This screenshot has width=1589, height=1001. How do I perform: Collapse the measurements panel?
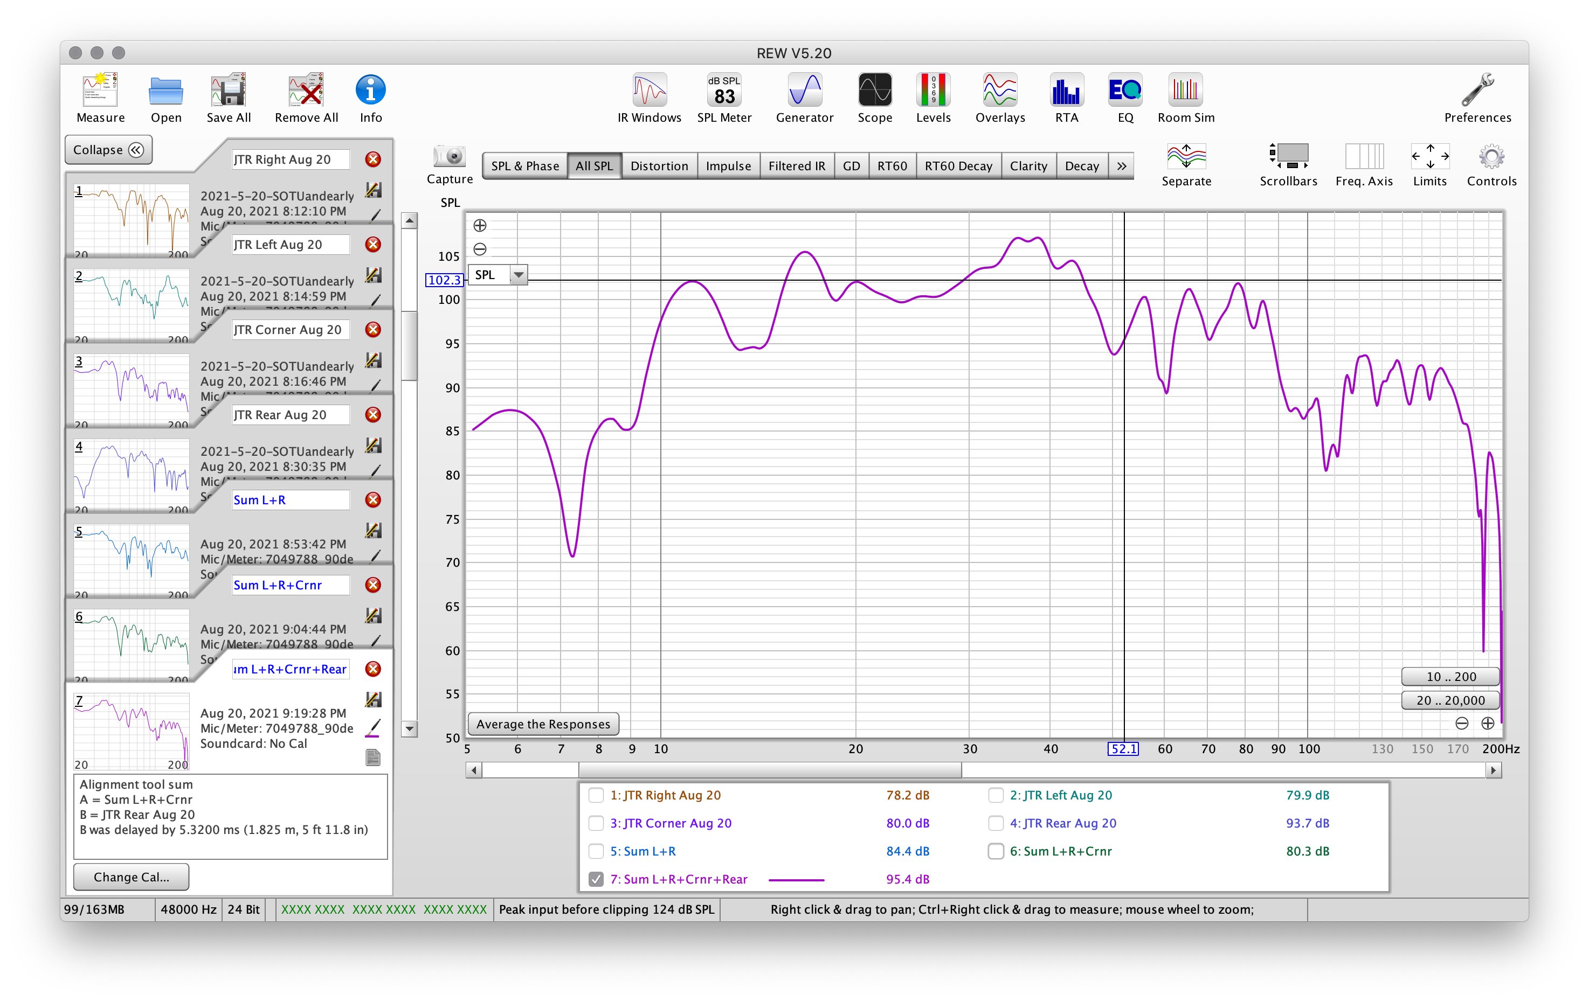108,150
